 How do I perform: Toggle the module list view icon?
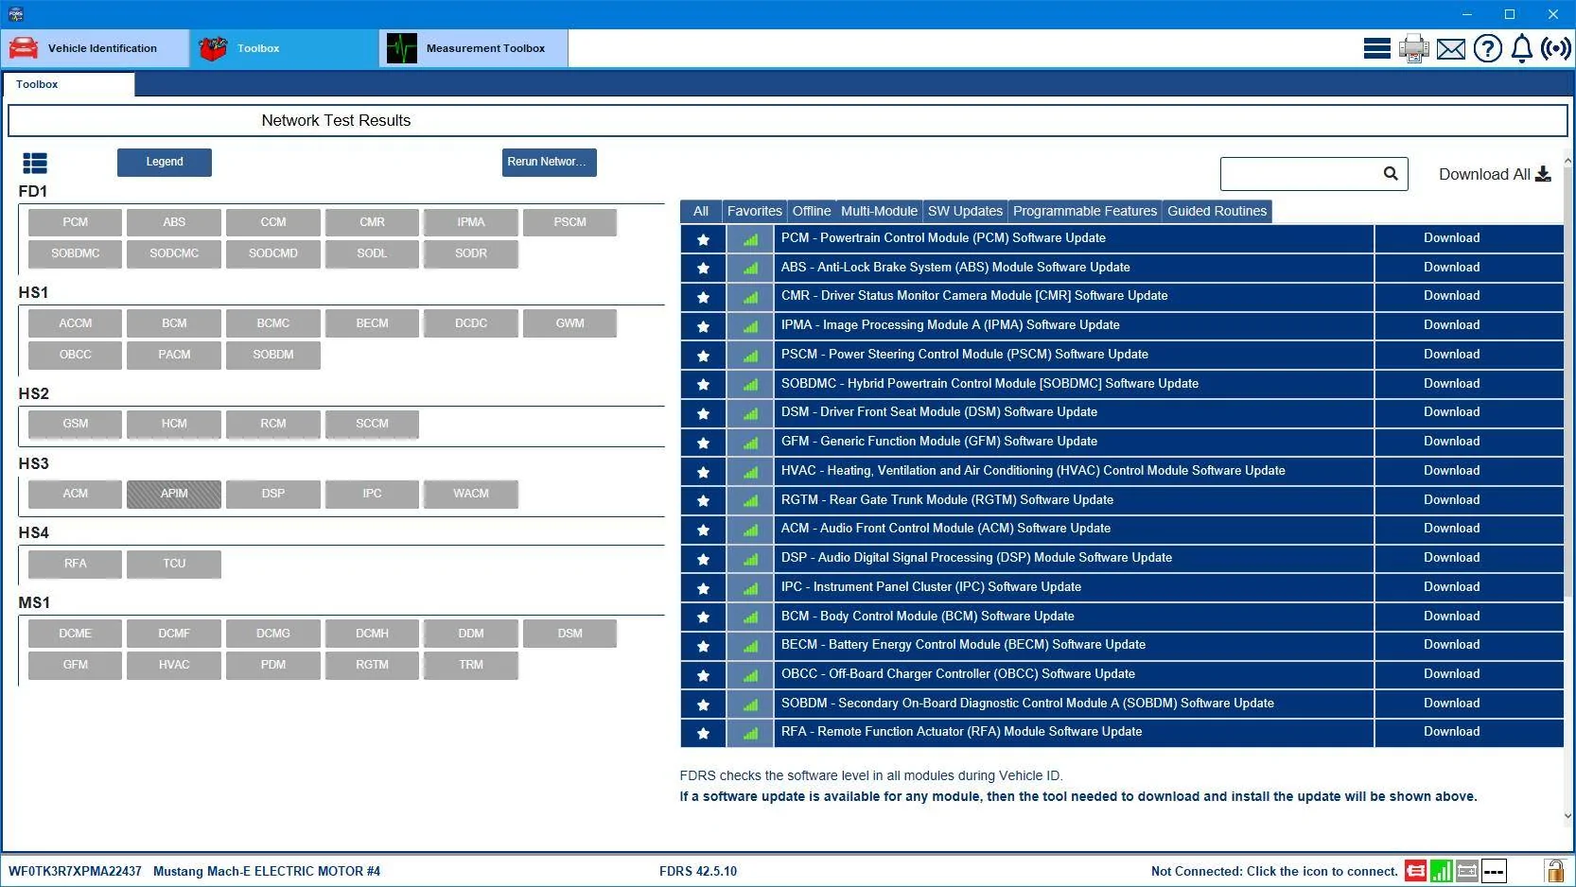coord(35,164)
